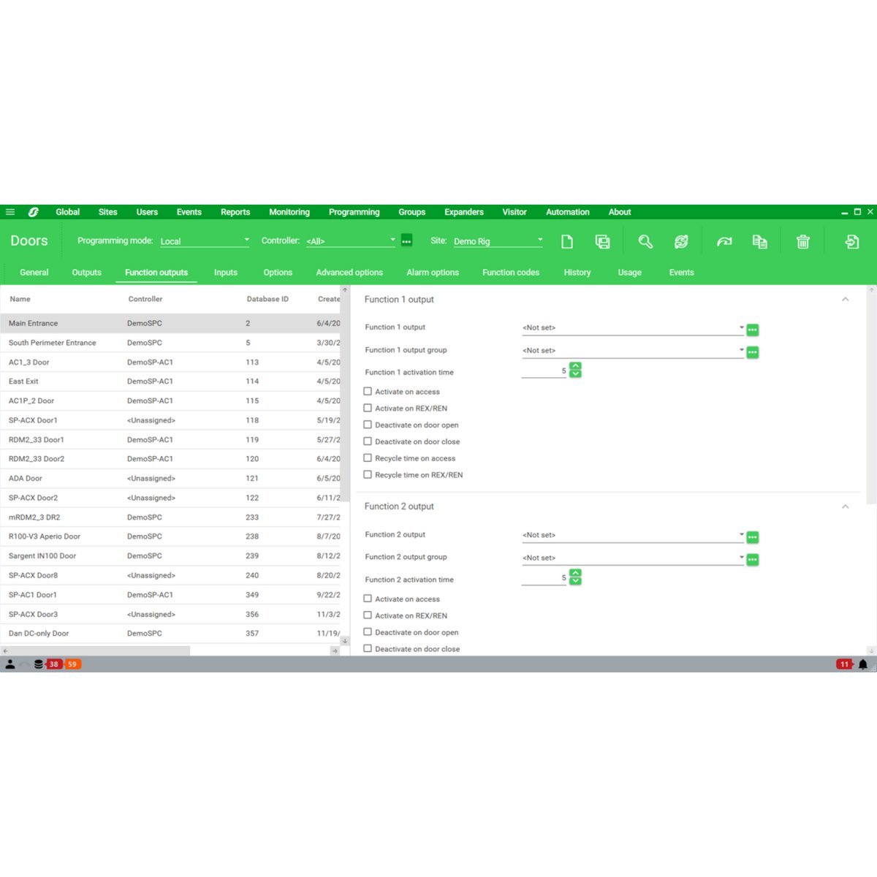This screenshot has width=877, height=877.
Task: Enable Activate on REX/REN under Function 2
Action: click(x=368, y=615)
